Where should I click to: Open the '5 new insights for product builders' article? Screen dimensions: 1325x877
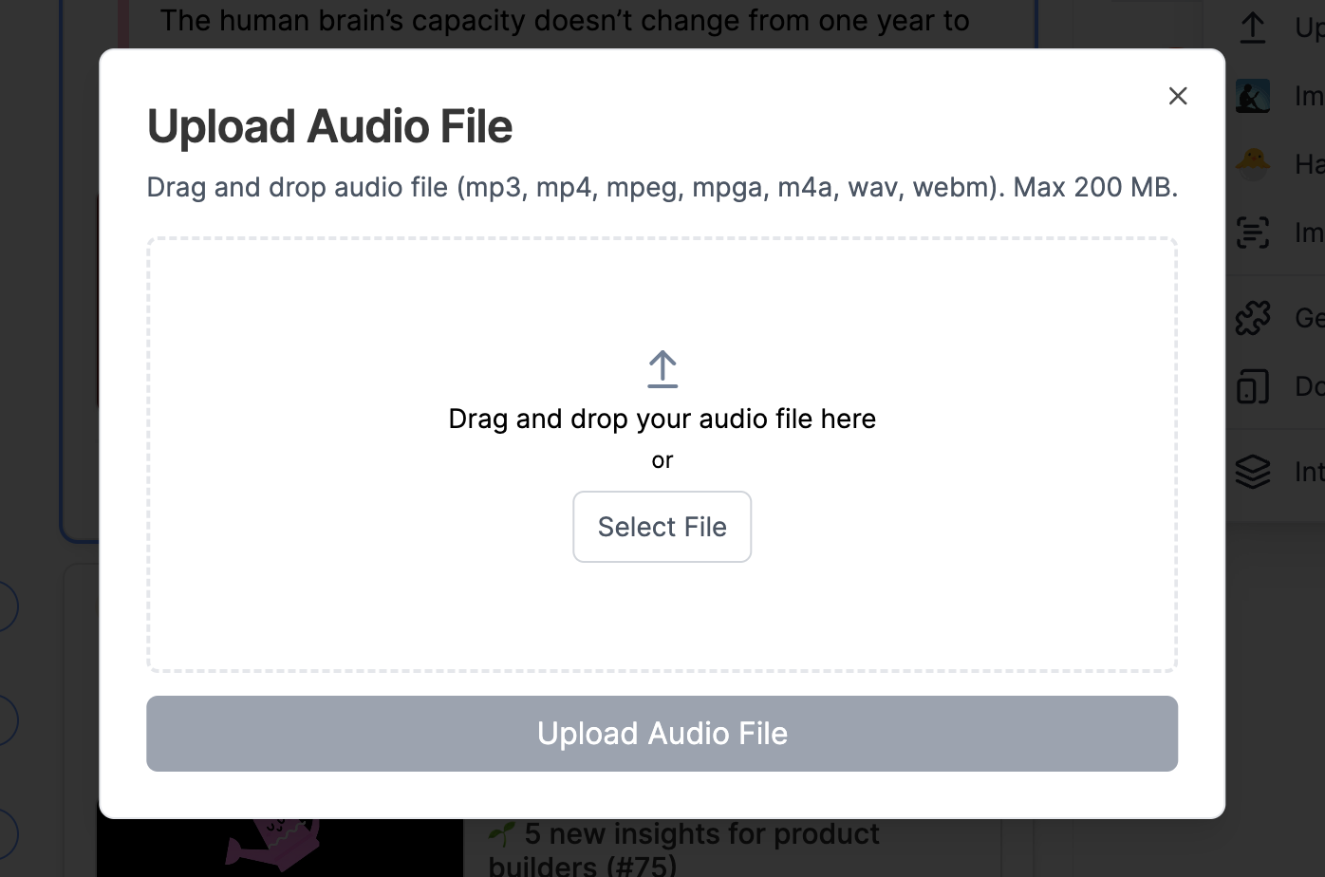coord(700,836)
